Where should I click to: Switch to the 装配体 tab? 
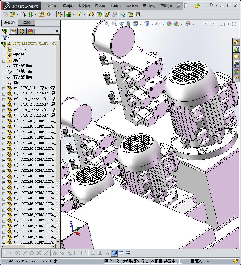[x=9, y=22]
